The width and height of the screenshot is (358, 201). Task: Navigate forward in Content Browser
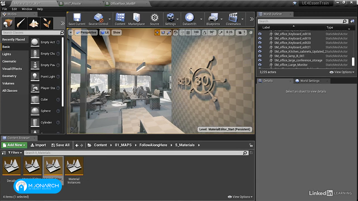click(82, 145)
